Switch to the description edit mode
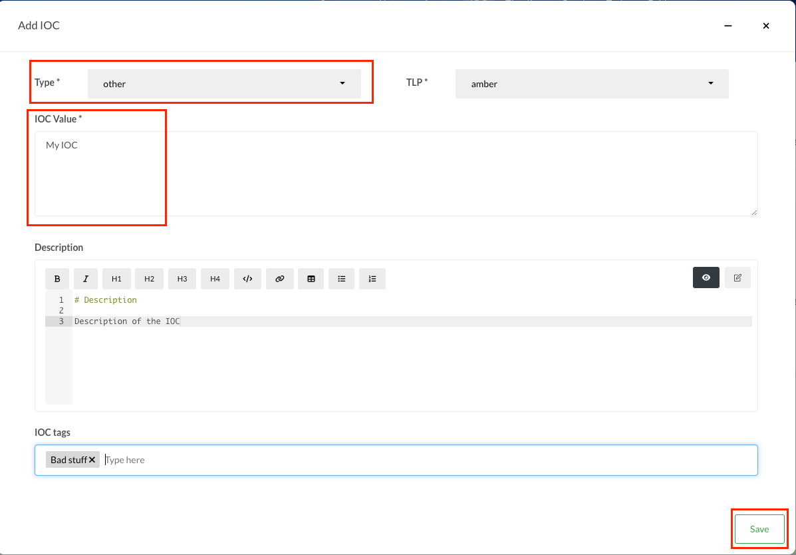The width and height of the screenshot is (796, 555). tap(737, 277)
